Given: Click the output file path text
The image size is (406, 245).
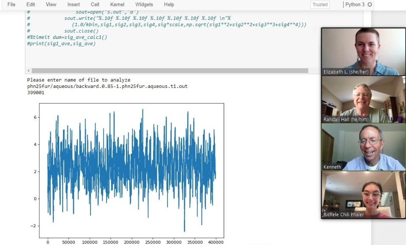Looking at the screenshot, I should coord(107,86).
